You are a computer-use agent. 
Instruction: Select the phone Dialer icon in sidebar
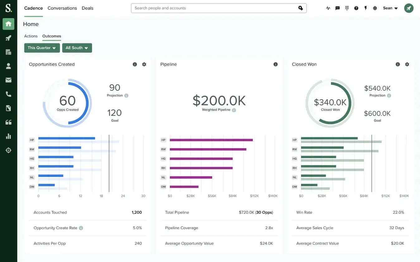tap(8, 94)
